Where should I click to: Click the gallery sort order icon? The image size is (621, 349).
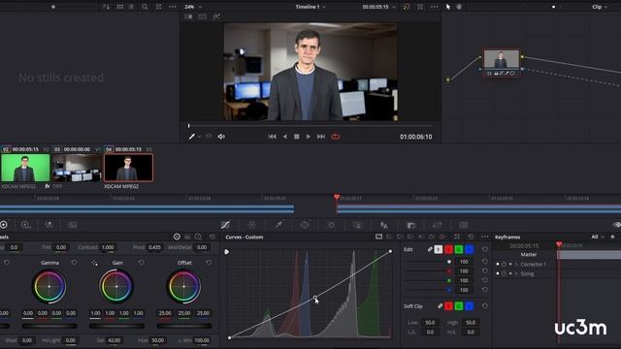106,7
